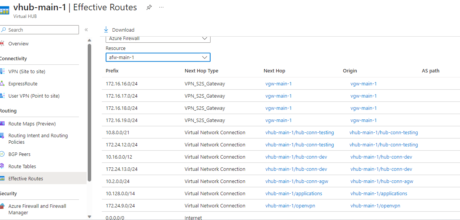
Task: Click VPN_S2S_Gateway cell in 172.16.19.0/24 row
Action: pos(205,120)
